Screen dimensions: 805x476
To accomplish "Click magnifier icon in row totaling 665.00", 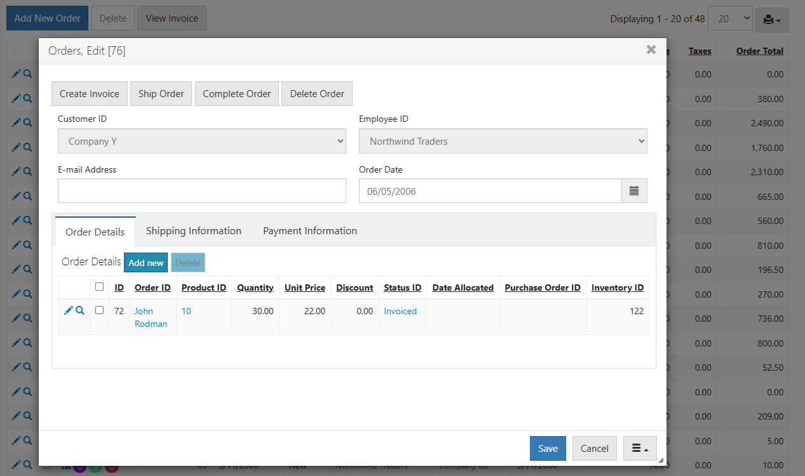I will tap(27, 197).
